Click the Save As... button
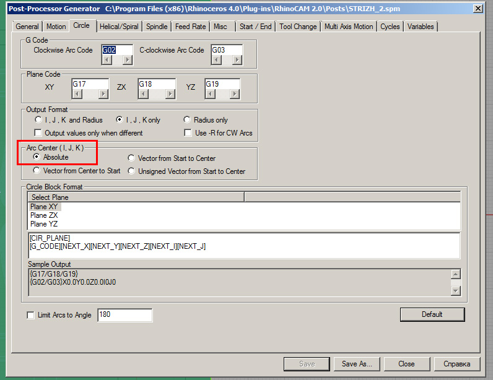The height and width of the screenshot is (380, 493). [357, 364]
